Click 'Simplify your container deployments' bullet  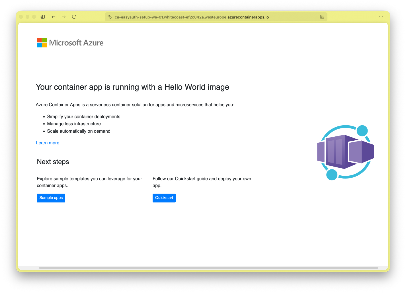(84, 116)
